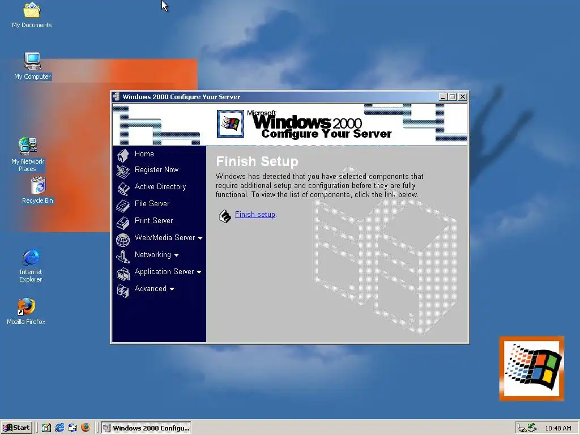Click the Active Directory icon
Image resolution: width=580 pixels, height=435 pixels.
pos(123,189)
